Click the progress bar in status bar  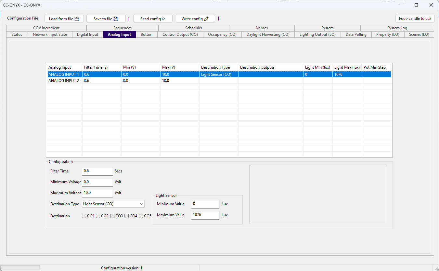[x=21, y=268]
